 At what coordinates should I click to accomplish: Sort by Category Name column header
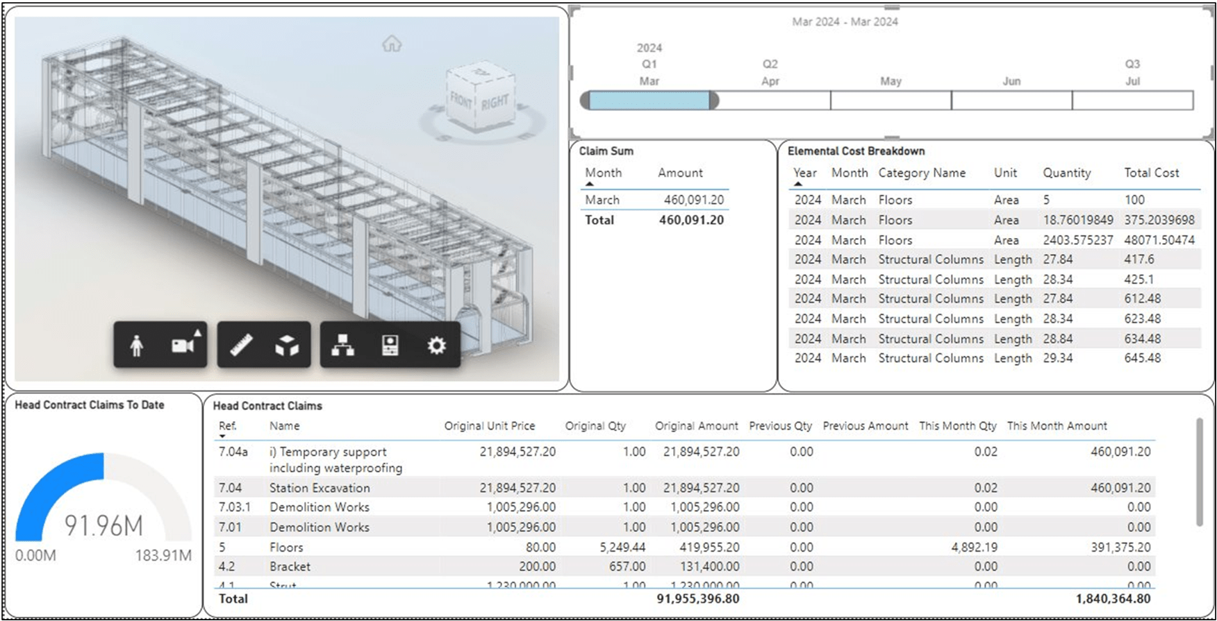(x=922, y=173)
